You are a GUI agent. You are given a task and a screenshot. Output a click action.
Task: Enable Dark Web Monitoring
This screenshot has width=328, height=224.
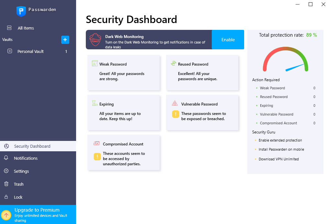[228, 40]
